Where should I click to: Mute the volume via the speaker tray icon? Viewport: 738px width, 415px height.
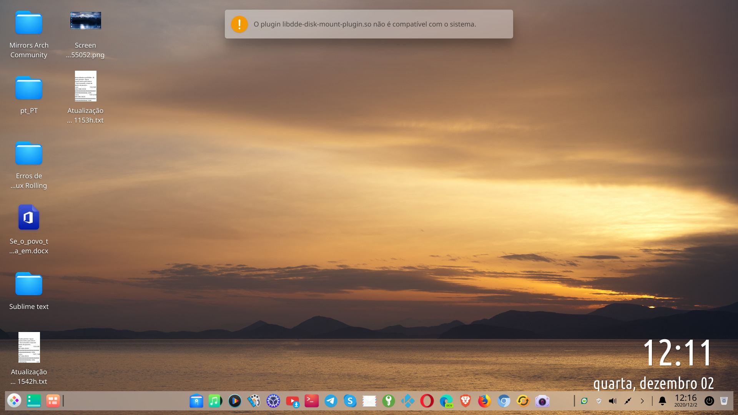point(613,401)
